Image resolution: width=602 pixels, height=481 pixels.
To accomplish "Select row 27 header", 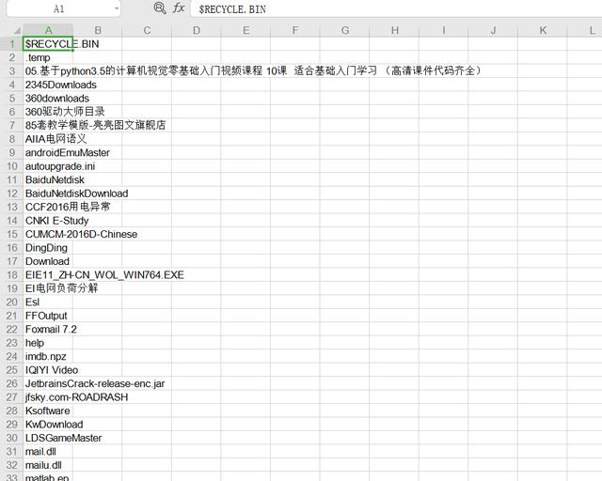I will point(11,397).
